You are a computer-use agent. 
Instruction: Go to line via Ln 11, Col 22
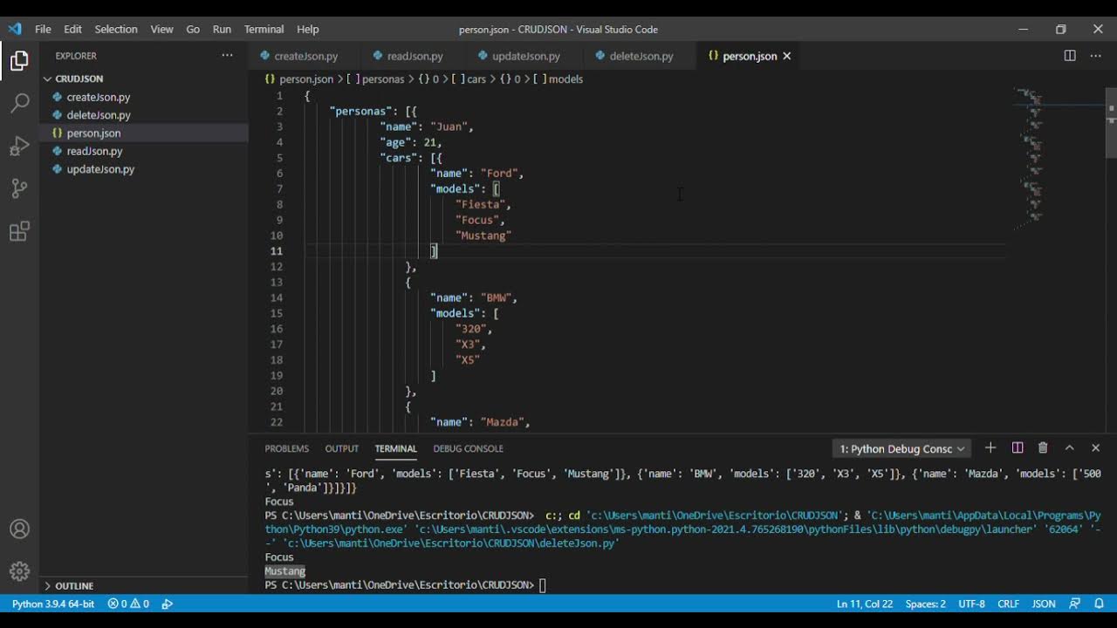pos(865,604)
